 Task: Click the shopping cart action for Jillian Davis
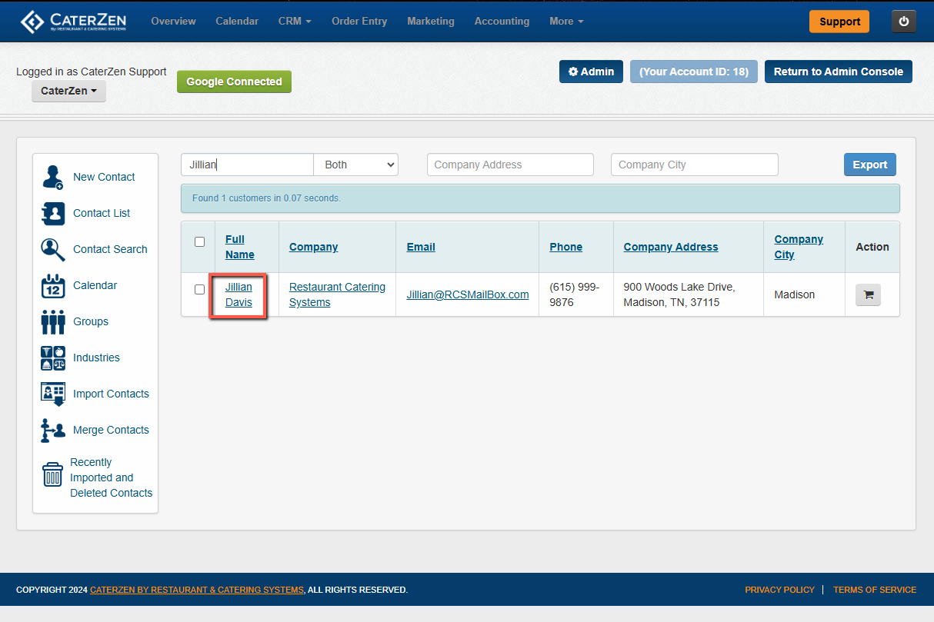tap(868, 294)
